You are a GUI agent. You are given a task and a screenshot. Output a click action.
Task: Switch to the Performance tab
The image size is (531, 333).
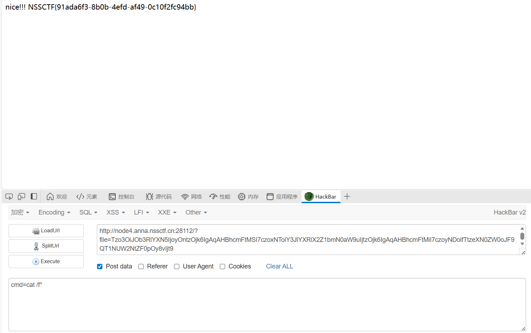(x=220, y=196)
